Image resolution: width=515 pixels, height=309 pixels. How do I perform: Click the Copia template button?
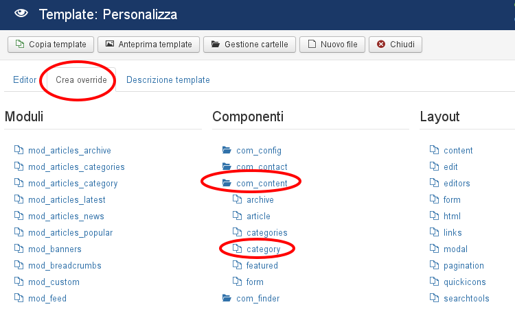(x=51, y=45)
